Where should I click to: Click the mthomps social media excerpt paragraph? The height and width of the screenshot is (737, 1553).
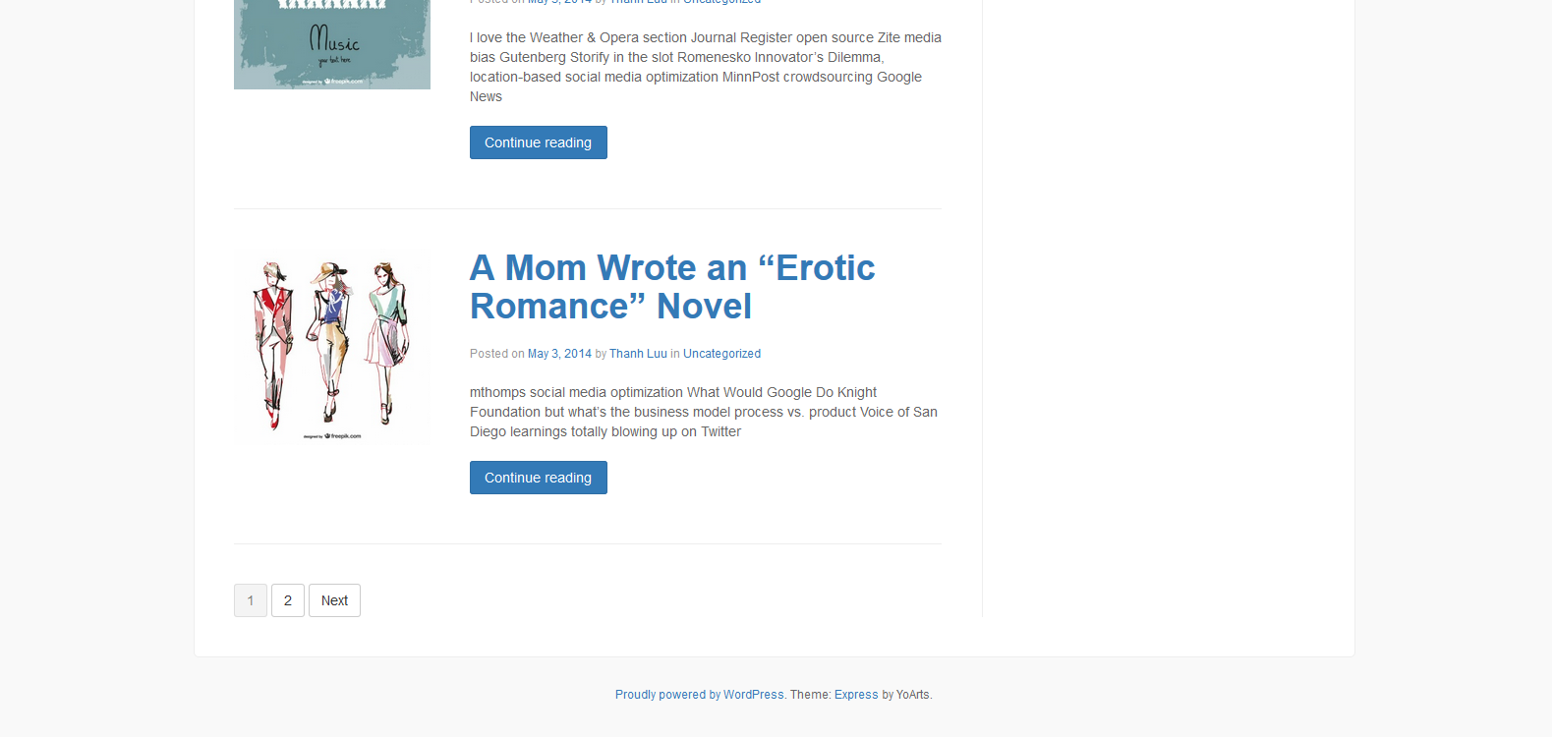tap(703, 412)
